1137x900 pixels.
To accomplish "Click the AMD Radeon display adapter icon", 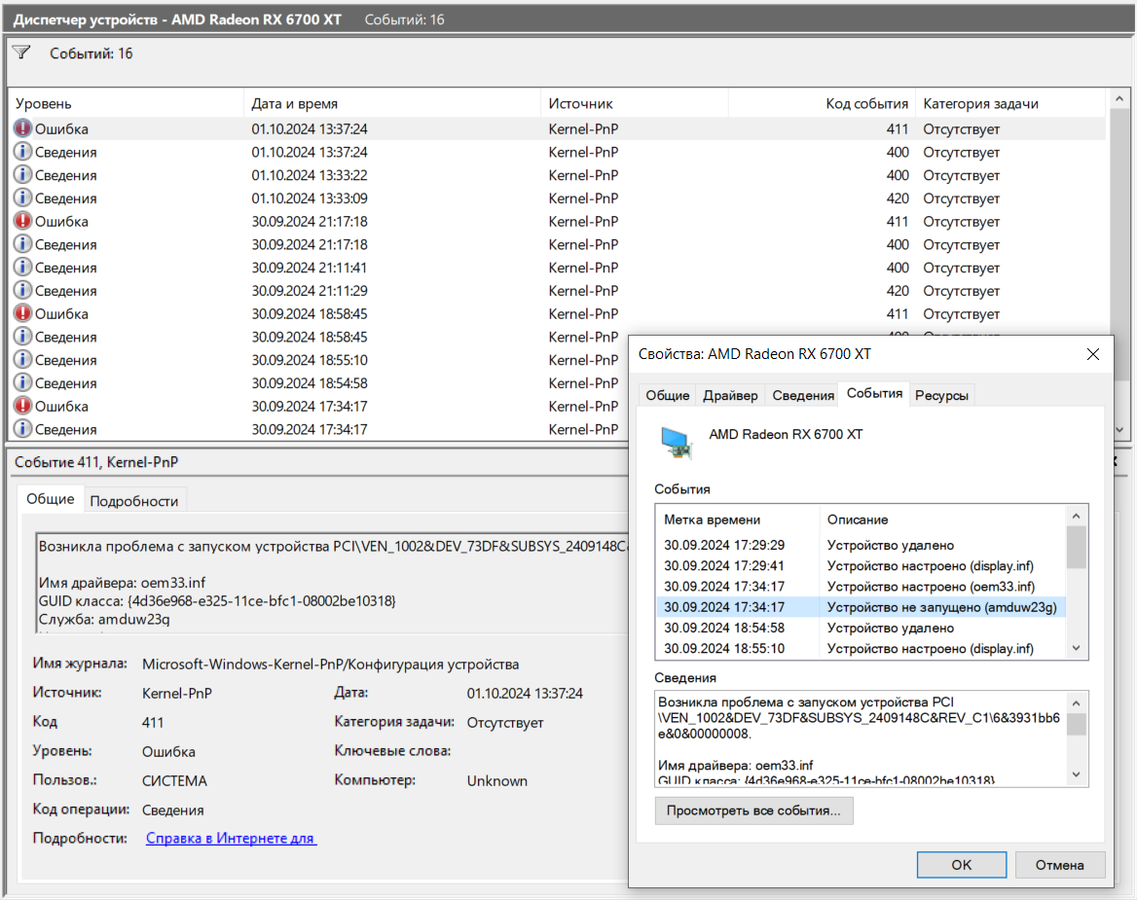I will pos(677,443).
